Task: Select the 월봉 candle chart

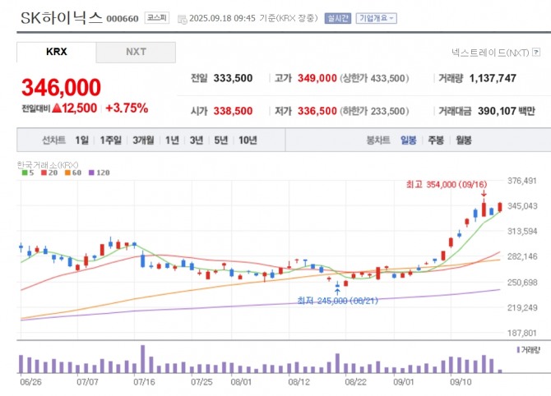Action: point(464,140)
